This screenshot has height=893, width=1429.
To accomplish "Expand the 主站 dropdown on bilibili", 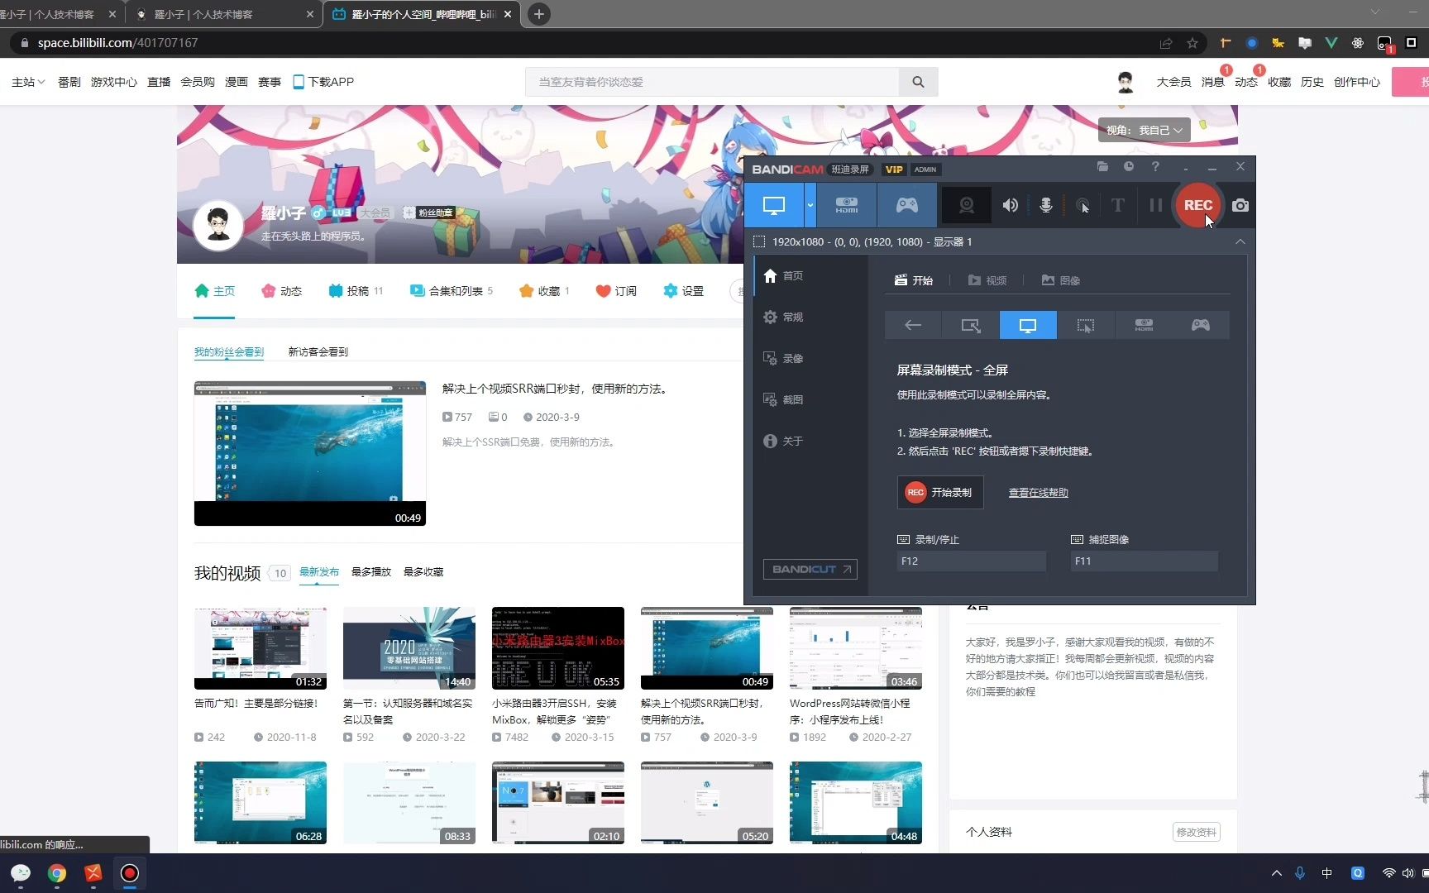I will 28,82.
